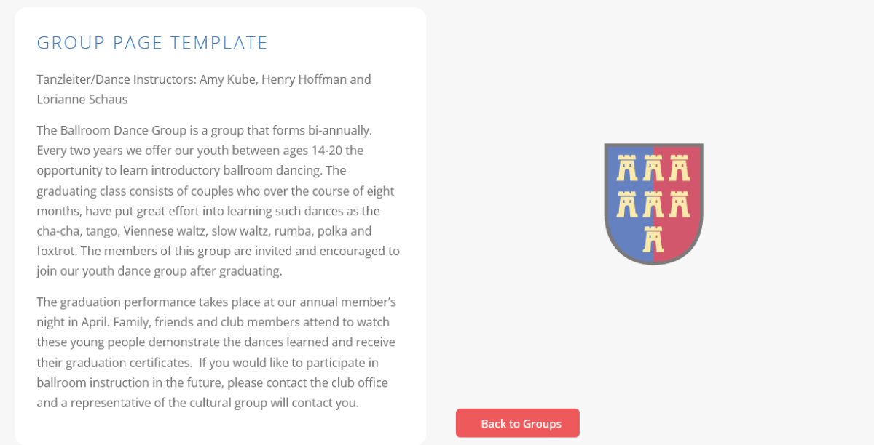The height and width of the screenshot is (445, 874).
Task: Click the top-left castle in the shield
Action: pos(627,168)
